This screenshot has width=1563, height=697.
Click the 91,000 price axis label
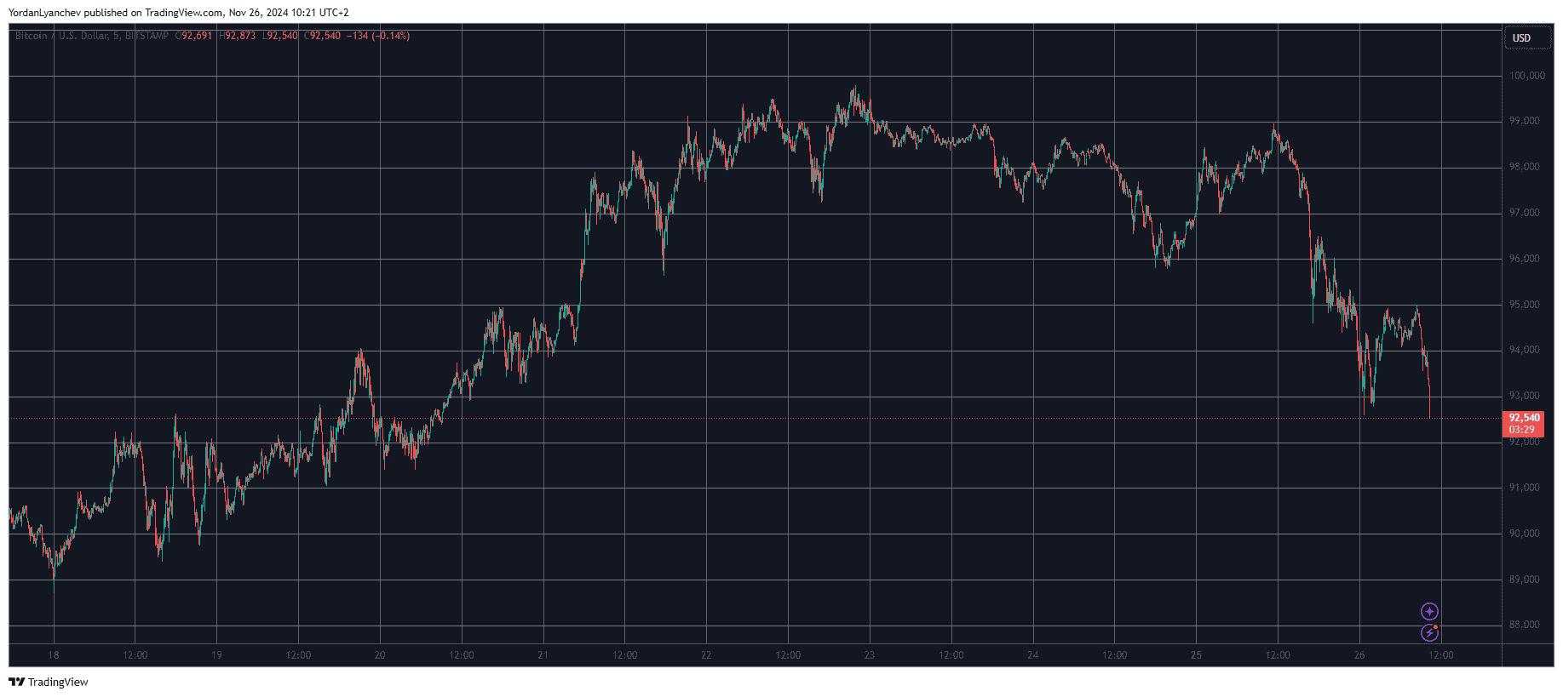tap(1525, 488)
